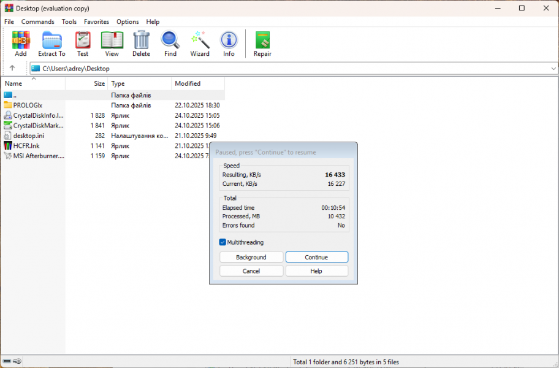The width and height of the screenshot is (559, 368).
Task: Launch the Wizard wand tool
Action: pos(200,44)
